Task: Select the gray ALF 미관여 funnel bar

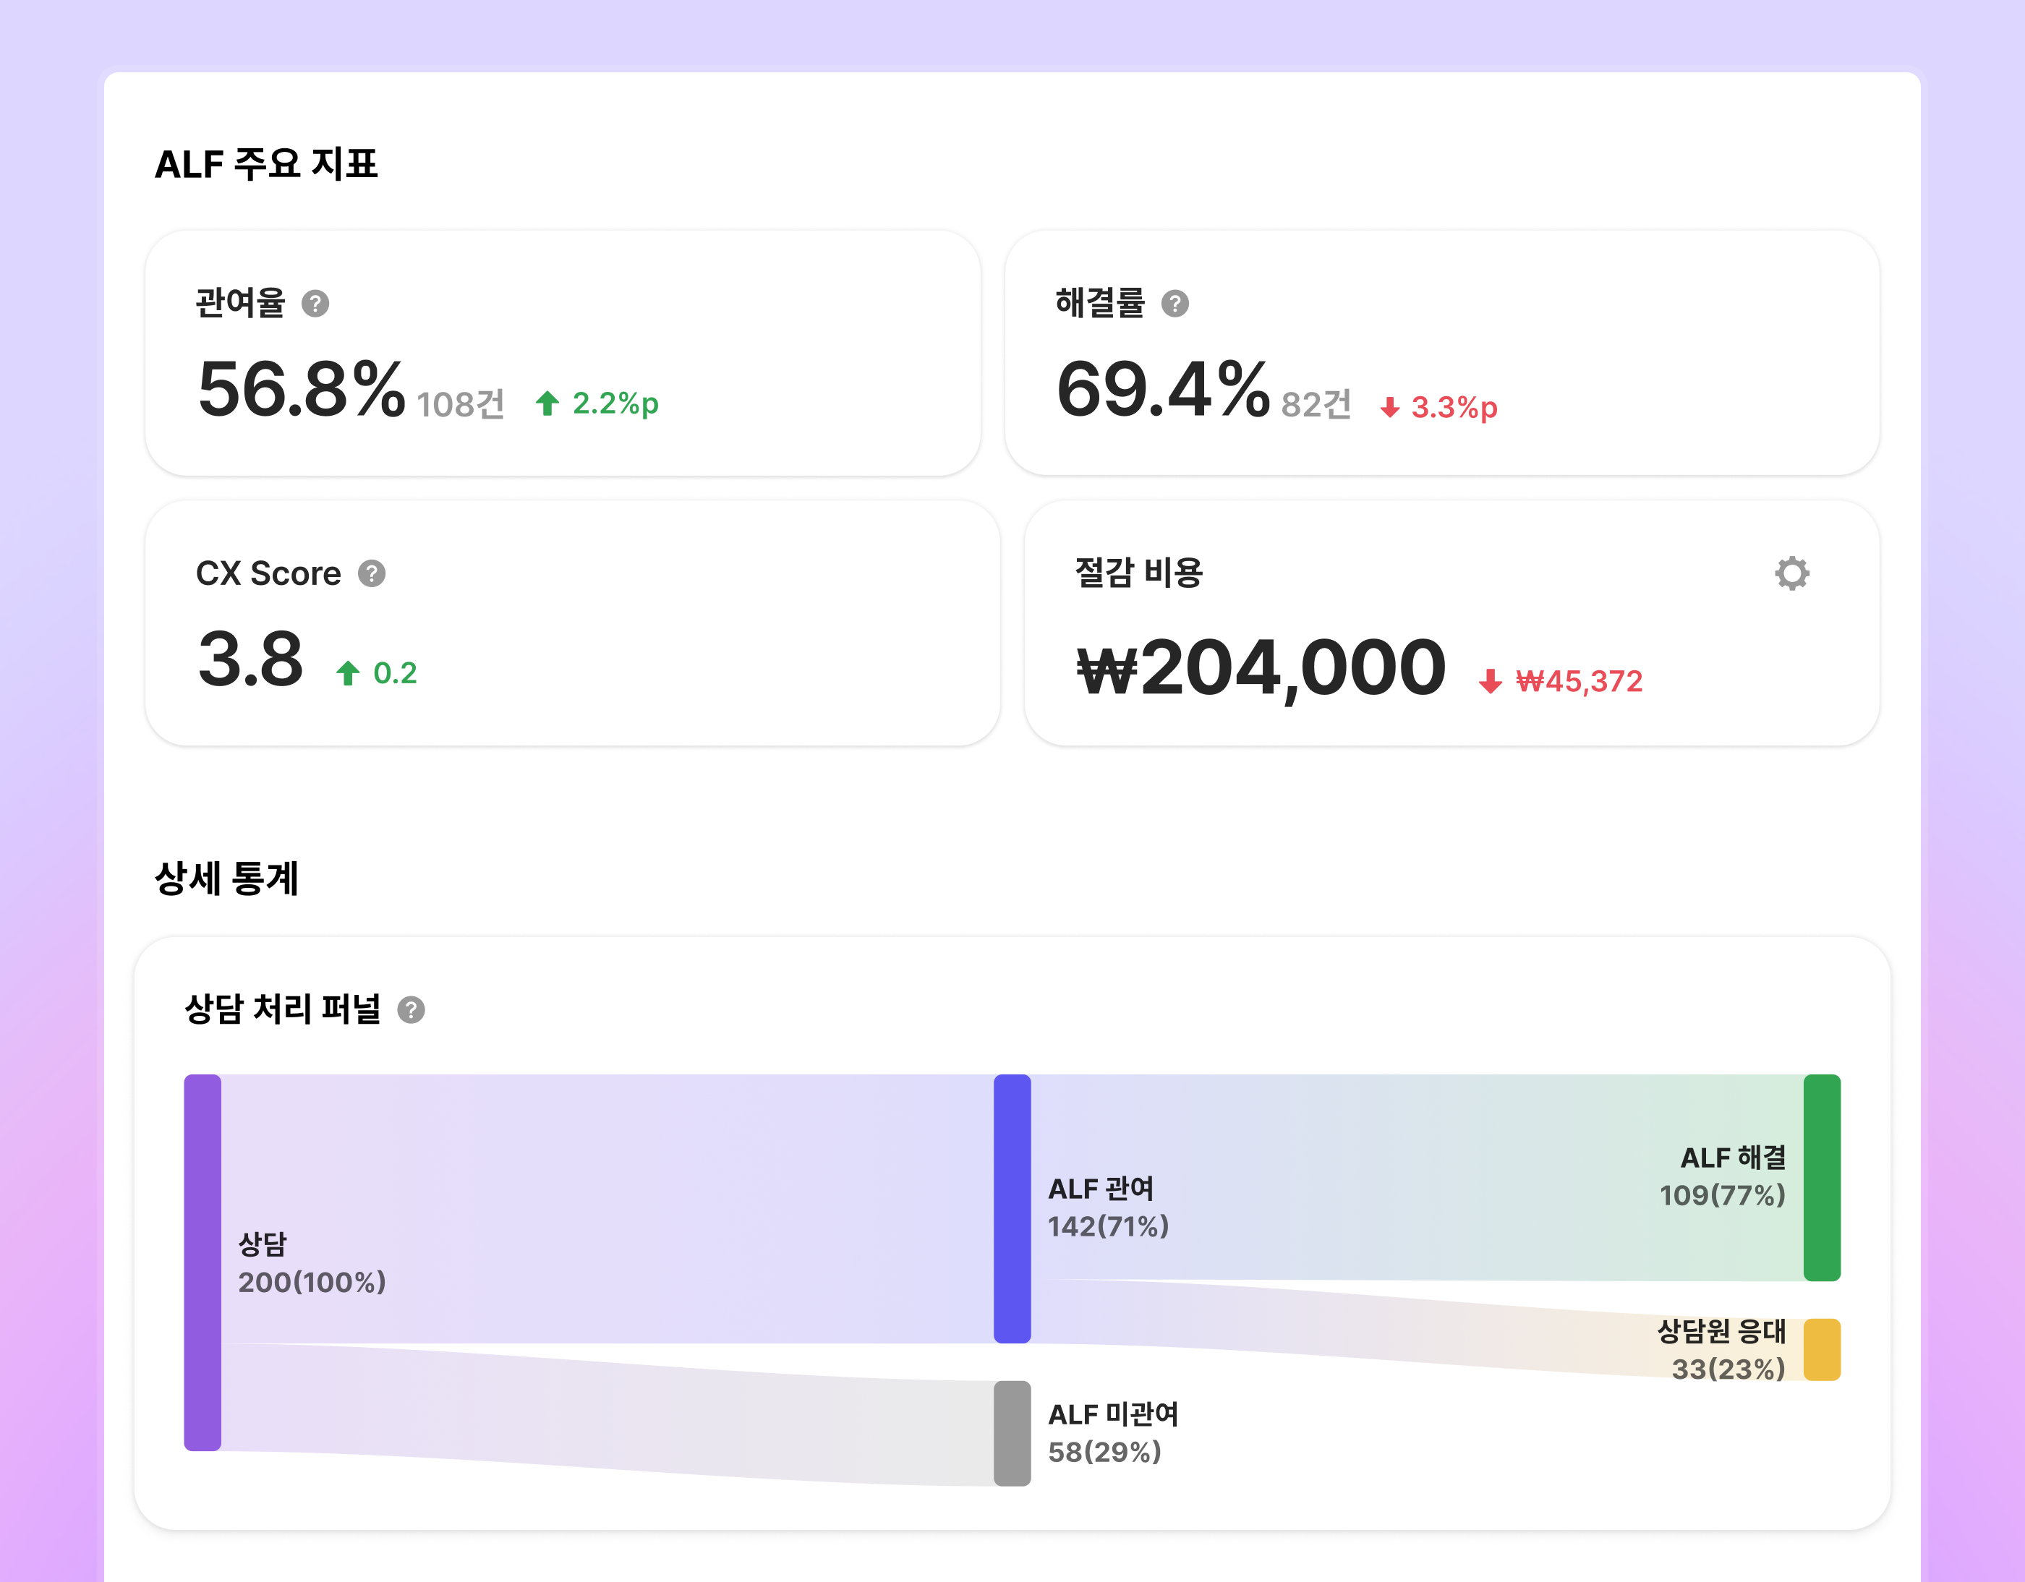Action: (x=1012, y=1433)
